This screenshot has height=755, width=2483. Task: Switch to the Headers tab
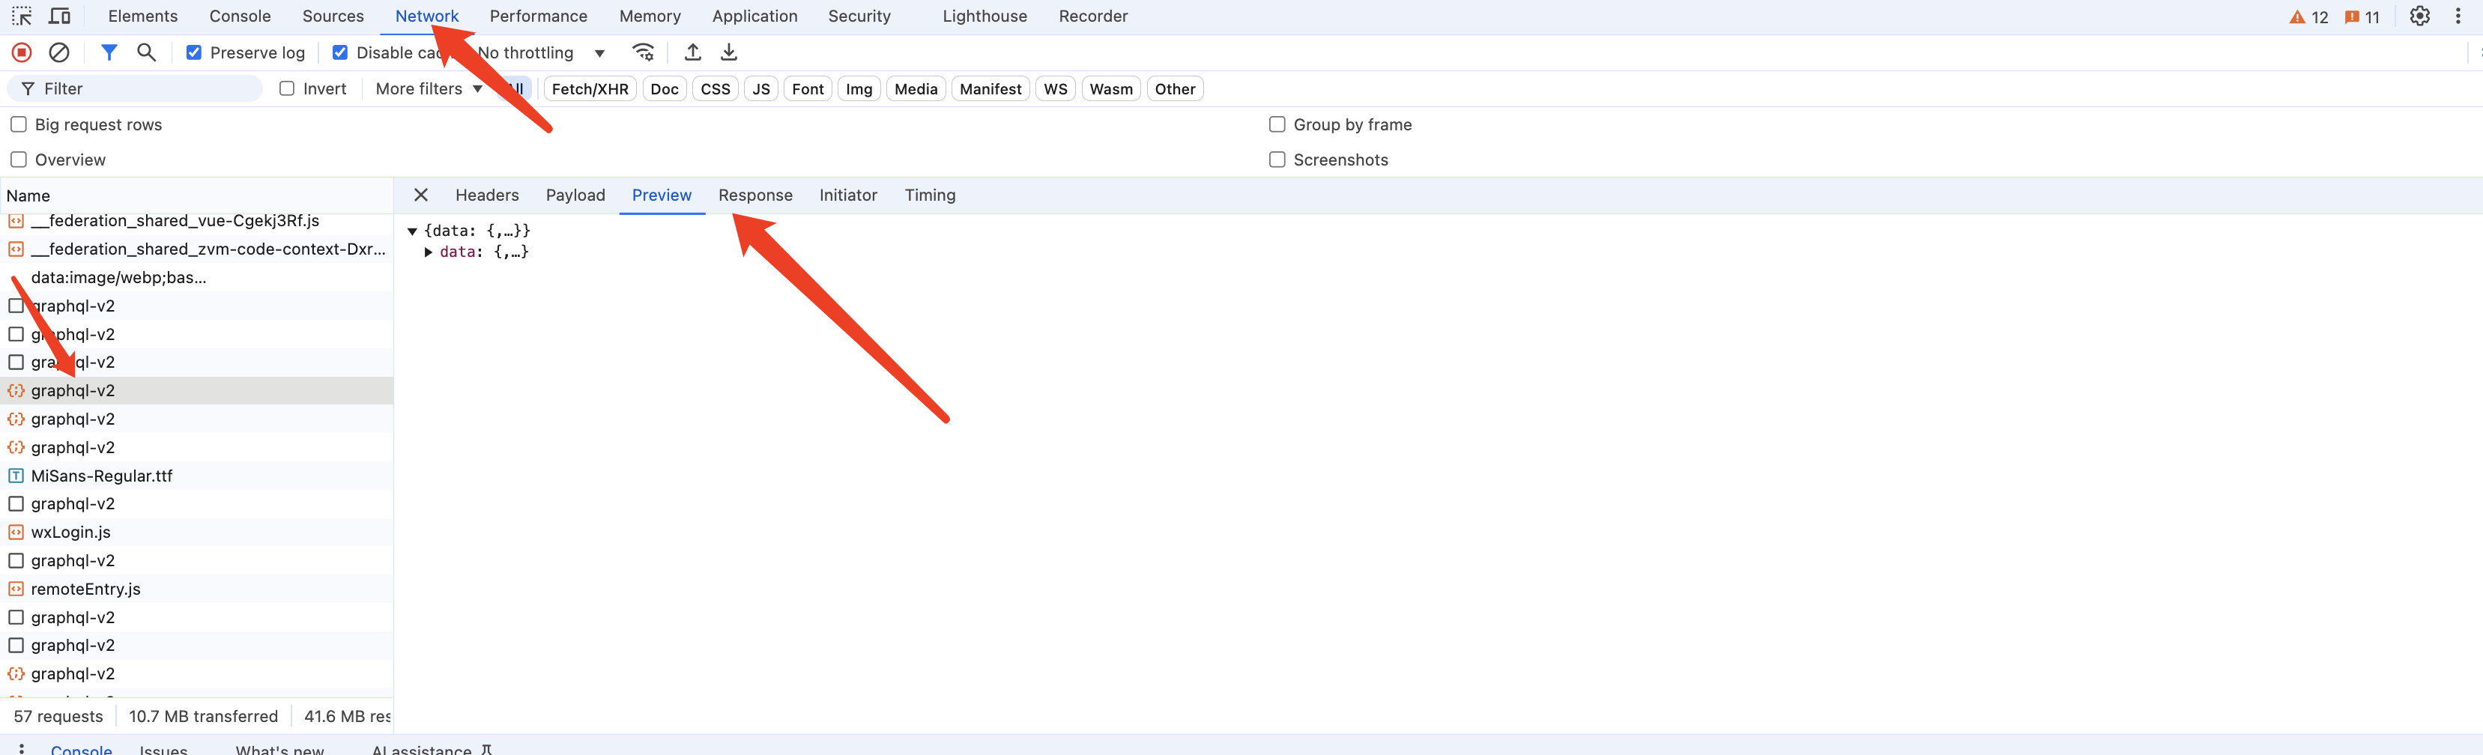coord(488,195)
